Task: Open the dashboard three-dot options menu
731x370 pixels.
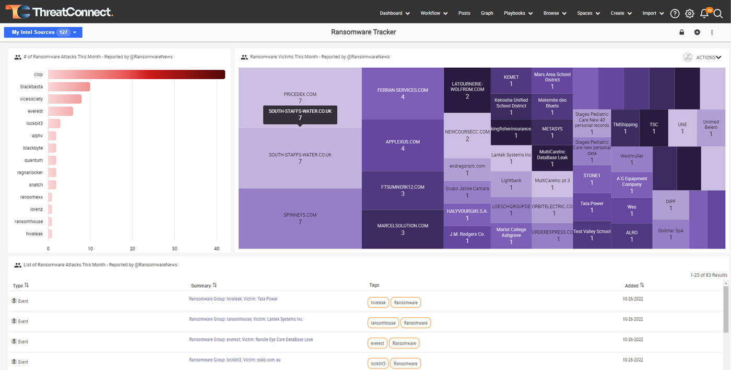Action: 712,32
